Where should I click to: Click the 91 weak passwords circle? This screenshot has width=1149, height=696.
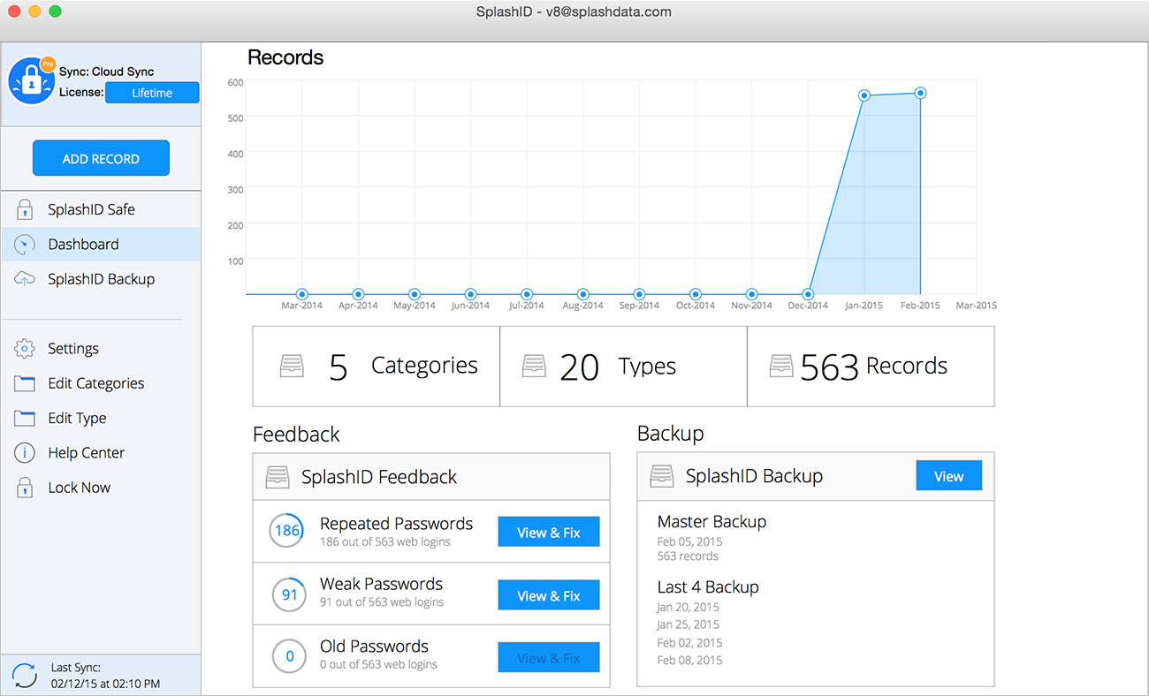[289, 595]
